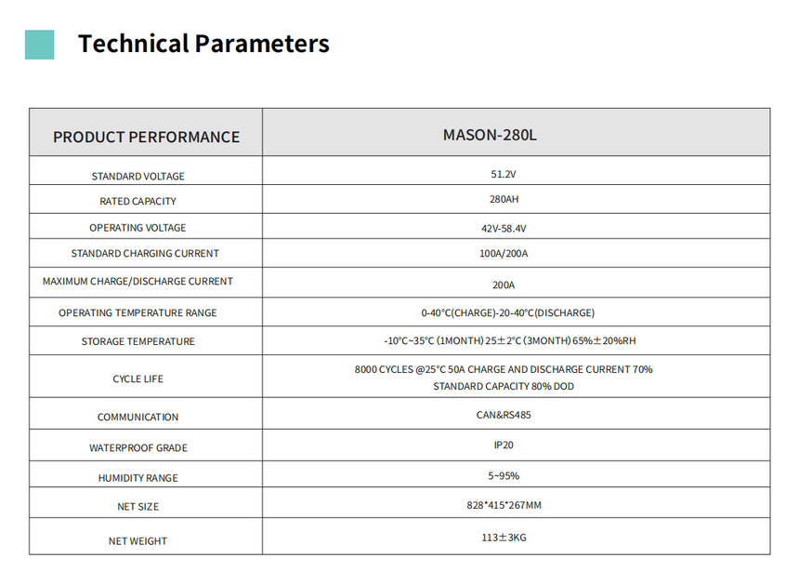Select the 113±3KG net weight value
The width and height of the screenshot is (799, 571).
click(x=504, y=538)
